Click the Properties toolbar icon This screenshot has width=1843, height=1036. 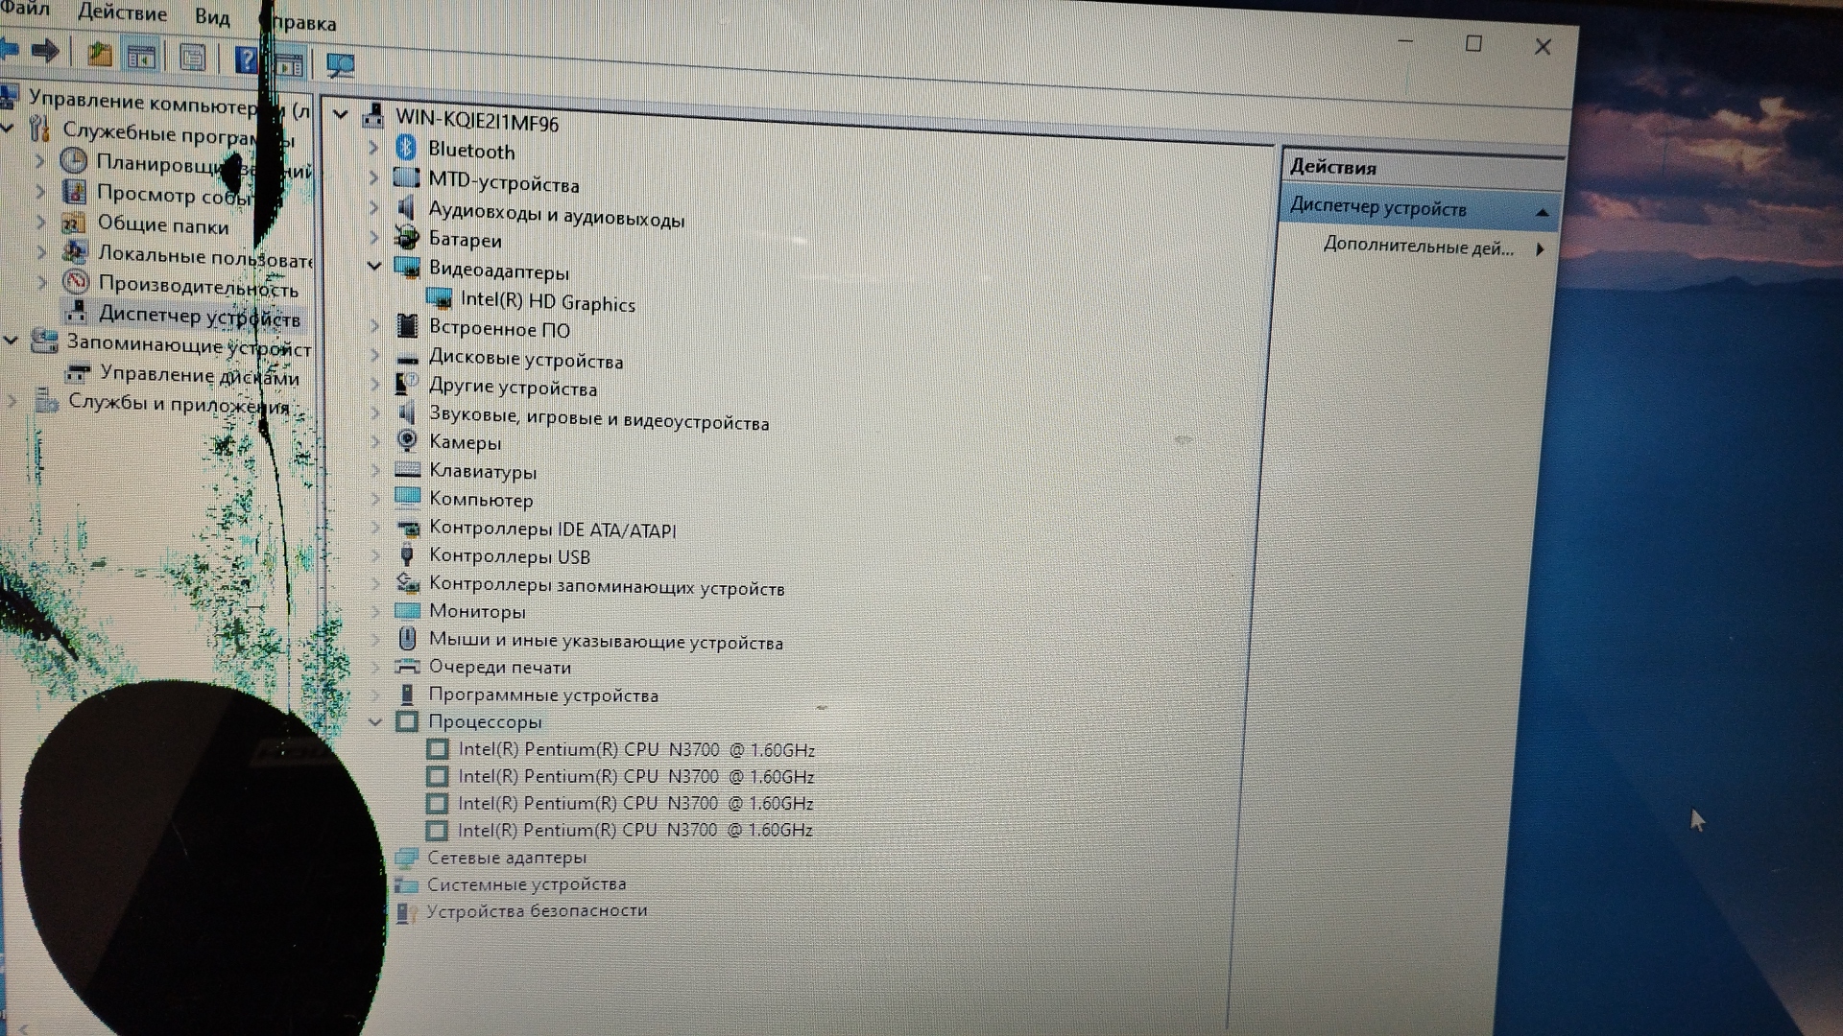[192, 59]
